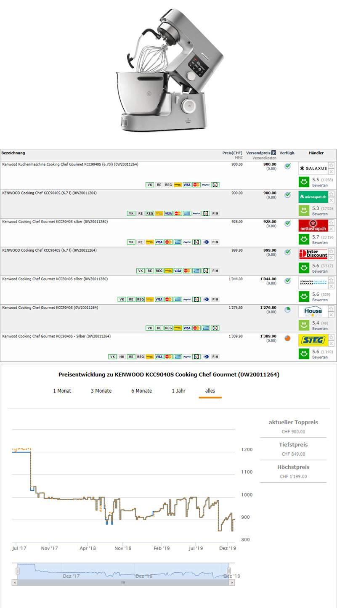Select the 1 Monat time range
Image resolution: width=337 pixels, height=608 pixels.
pos(62,391)
